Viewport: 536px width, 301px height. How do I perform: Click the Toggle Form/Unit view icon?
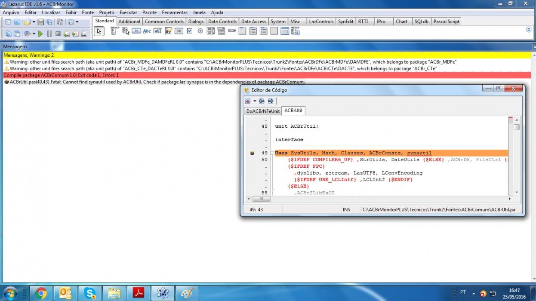click(60, 22)
